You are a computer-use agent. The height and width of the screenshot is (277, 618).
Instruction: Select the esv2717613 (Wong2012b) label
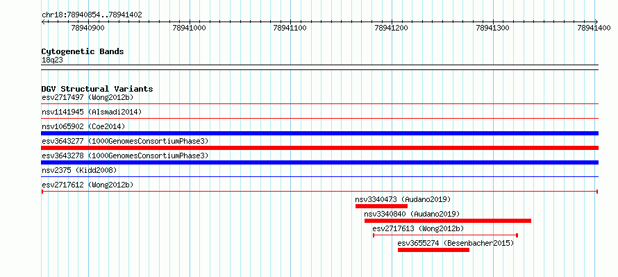pos(418,228)
